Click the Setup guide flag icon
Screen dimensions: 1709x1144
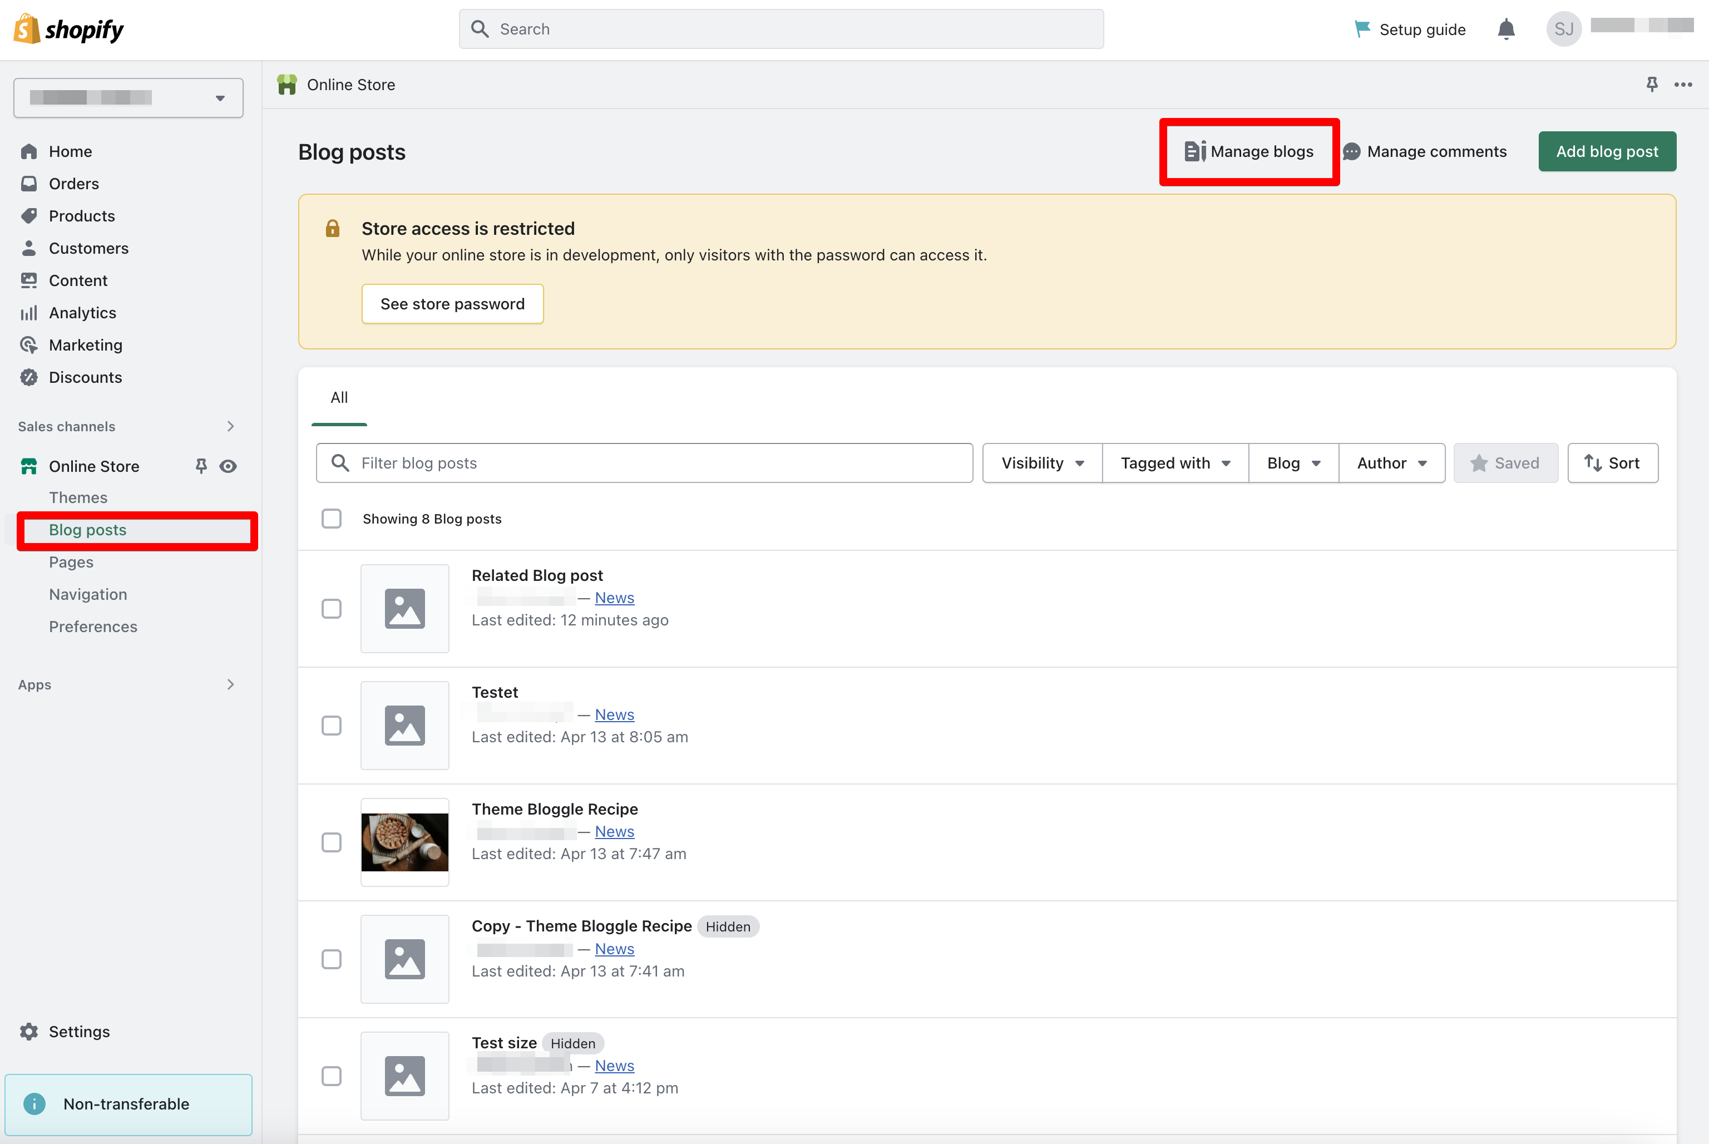pyautogui.click(x=1361, y=29)
